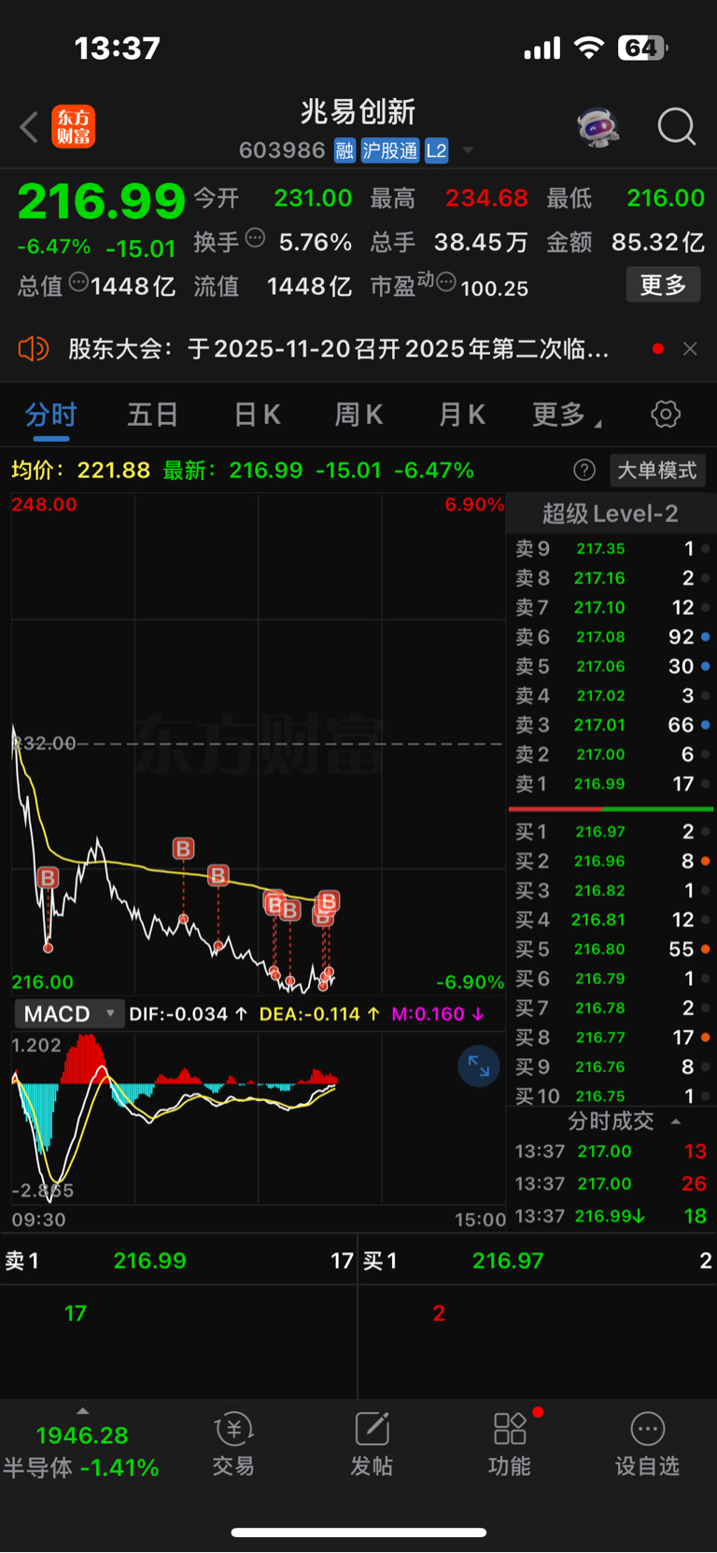Select the 买5 216.80 order row

(612, 949)
